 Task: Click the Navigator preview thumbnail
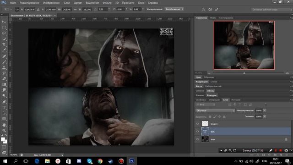[244, 45]
